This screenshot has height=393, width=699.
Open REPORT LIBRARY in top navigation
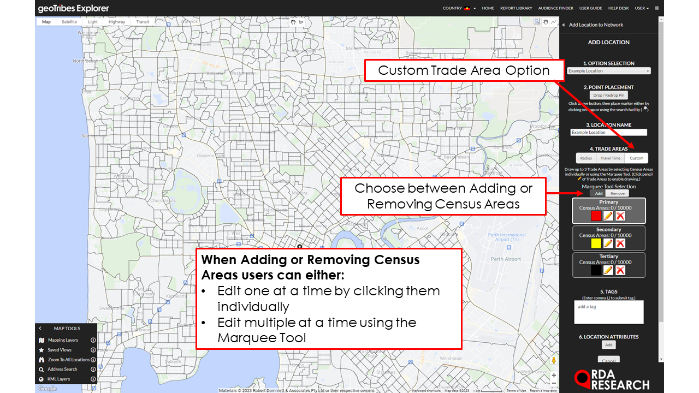click(x=516, y=8)
